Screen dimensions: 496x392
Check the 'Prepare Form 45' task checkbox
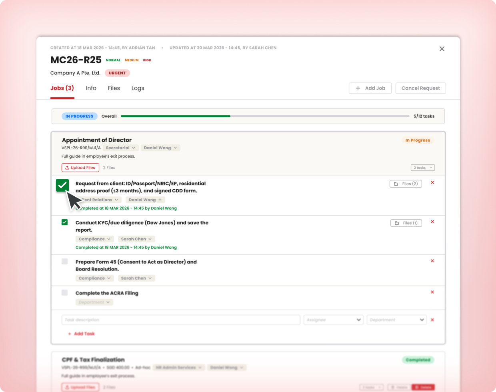point(64,262)
